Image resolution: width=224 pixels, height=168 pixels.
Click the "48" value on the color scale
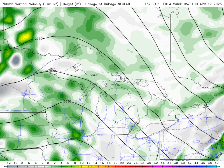tap(210, 163)
